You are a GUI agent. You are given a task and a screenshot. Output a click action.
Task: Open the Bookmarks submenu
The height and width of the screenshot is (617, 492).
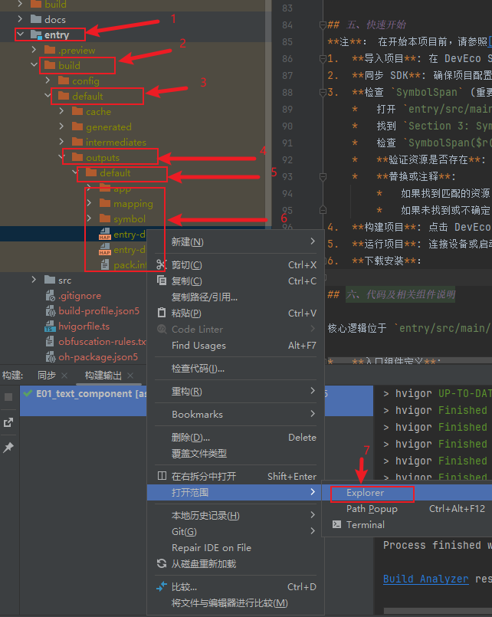click(235, 414)
